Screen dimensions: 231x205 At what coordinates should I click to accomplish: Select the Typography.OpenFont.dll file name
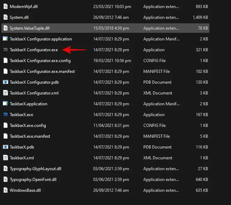[33, 180]
